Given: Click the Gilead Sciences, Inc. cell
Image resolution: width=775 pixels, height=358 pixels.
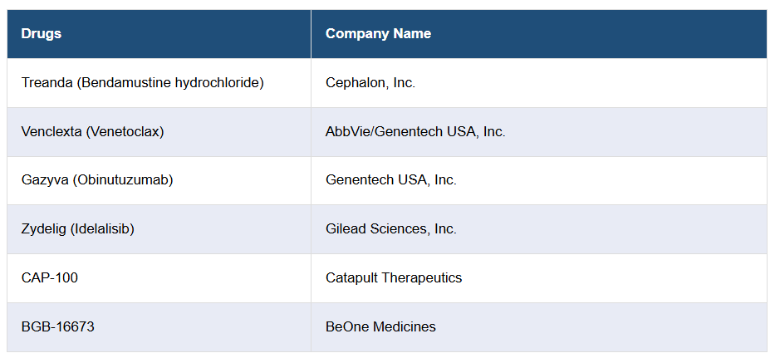Looking at the screenshot, I should 391,229.
